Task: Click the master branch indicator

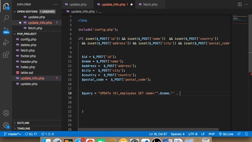Action: click(x=12, y=134)
